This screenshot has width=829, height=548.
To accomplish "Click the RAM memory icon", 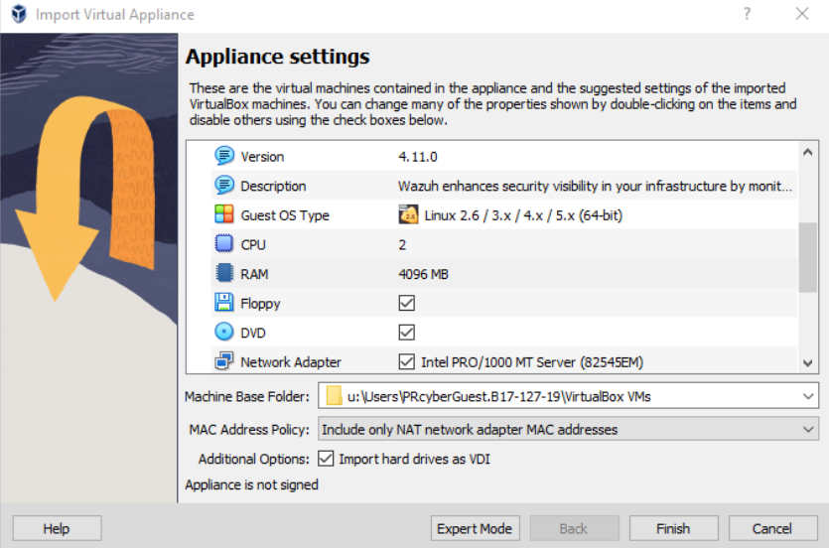I will pyautogui.click(x=224, y=273).
